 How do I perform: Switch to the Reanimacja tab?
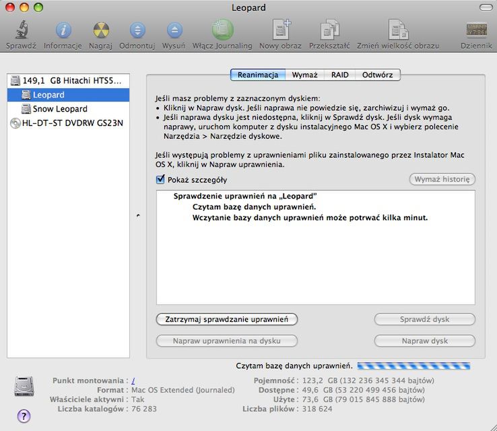[x=258, y=75]
